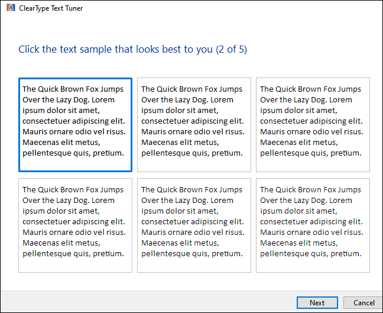Click the "Click the text sample that looks best" heading
Image resolution: width=383 pixels, height=313 pixels.
[x=132, y=49]
